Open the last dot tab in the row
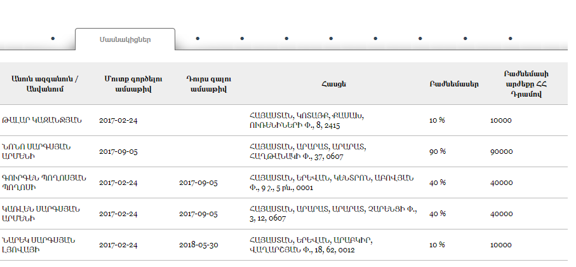This screenshot has width=576, height=267. (x=510, y=38)
